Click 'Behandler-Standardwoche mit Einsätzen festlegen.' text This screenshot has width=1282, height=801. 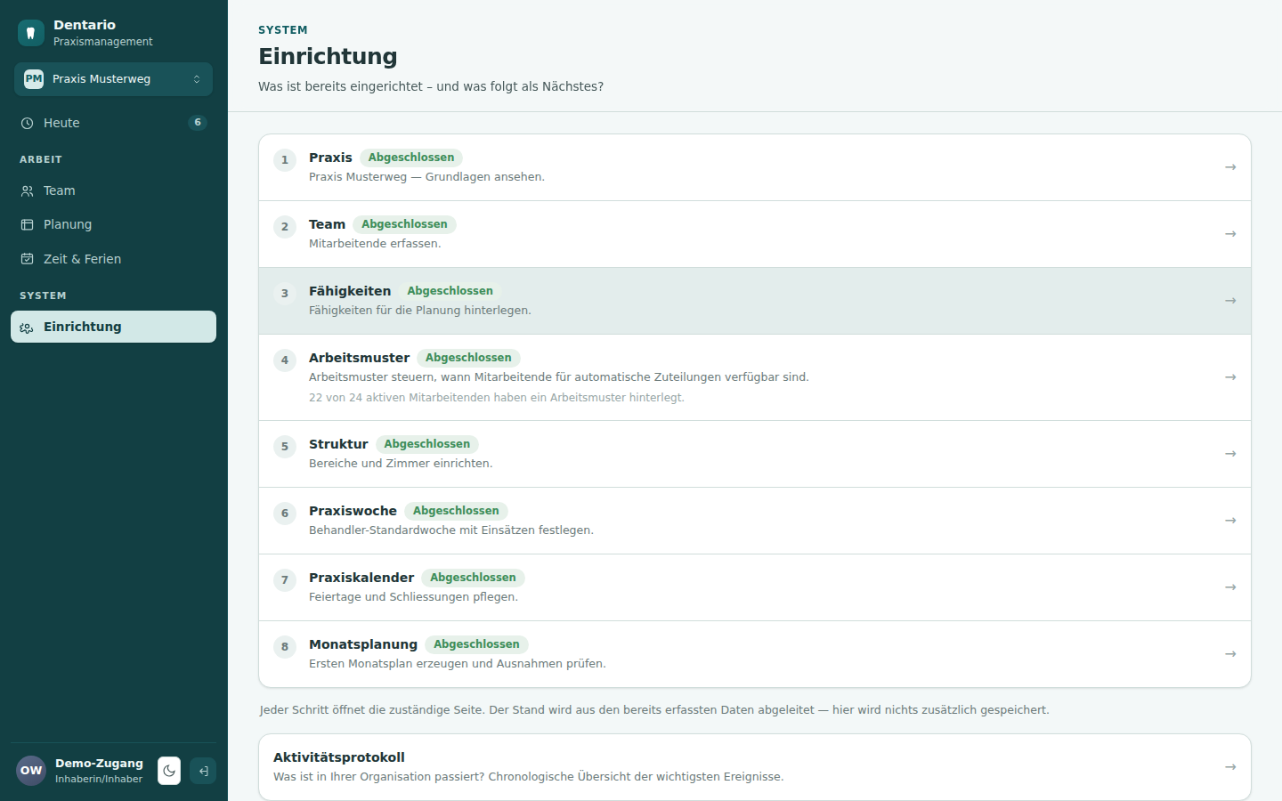pyautogui.click(x=451, y=530)
